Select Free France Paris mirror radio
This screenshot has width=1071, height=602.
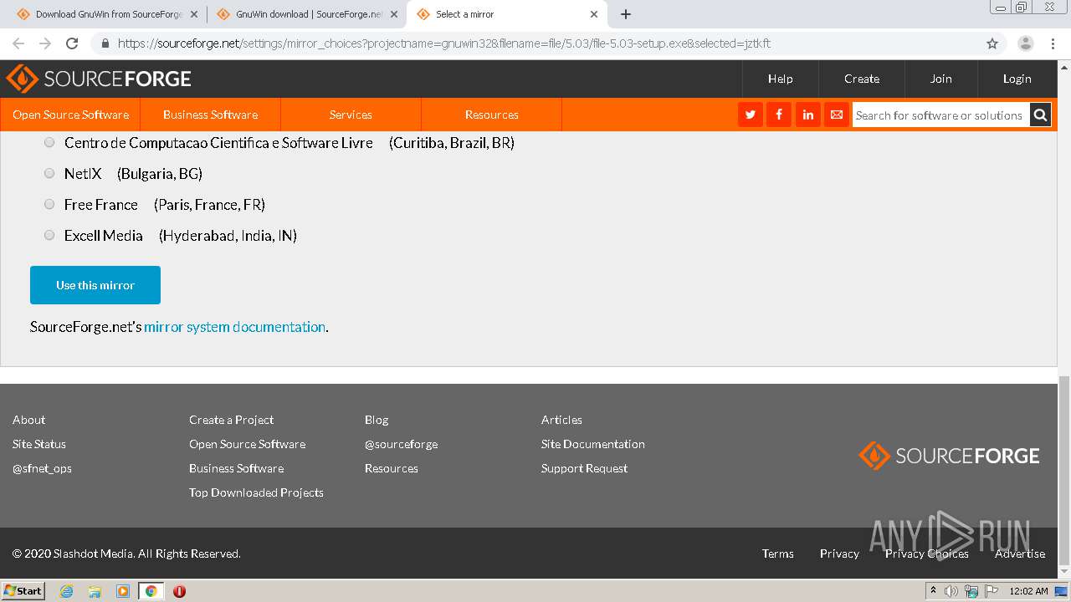coord(49,204)
